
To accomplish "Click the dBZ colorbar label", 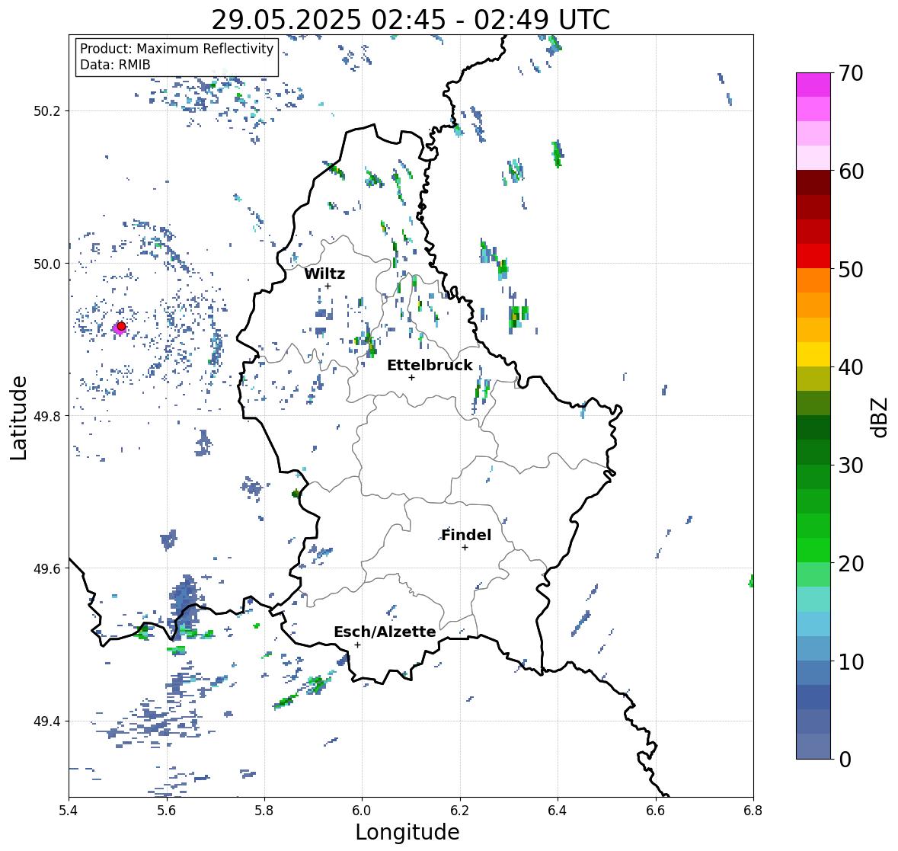I will point(880,418).
